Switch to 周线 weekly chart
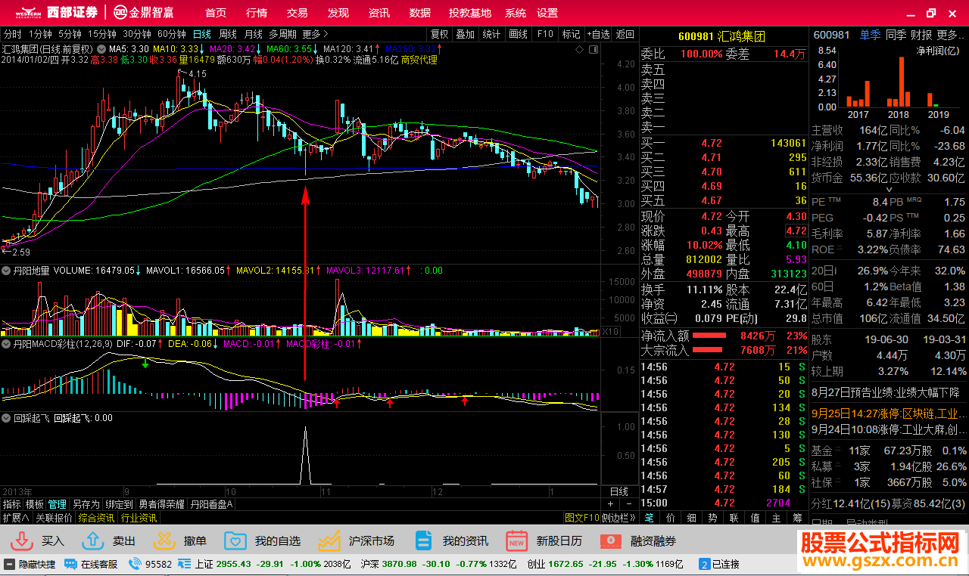Screen dimensions: 969x576 (228, 34)
